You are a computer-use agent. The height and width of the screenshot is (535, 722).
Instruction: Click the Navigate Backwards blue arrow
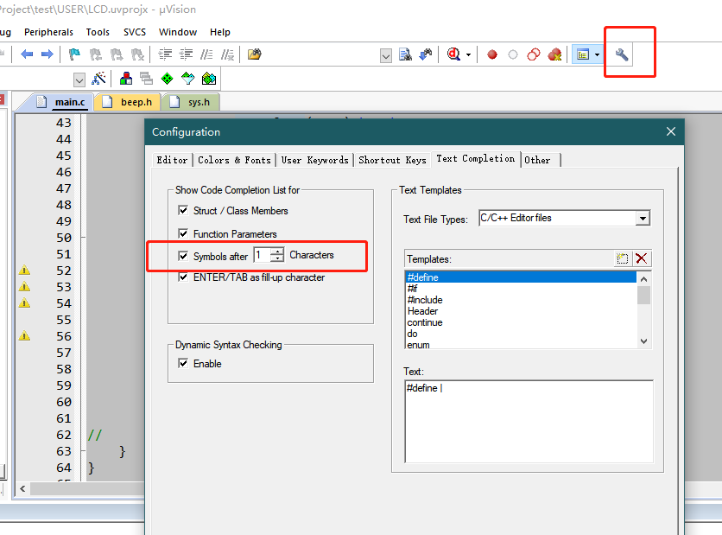pyautogui.click(x=27, y=54)
